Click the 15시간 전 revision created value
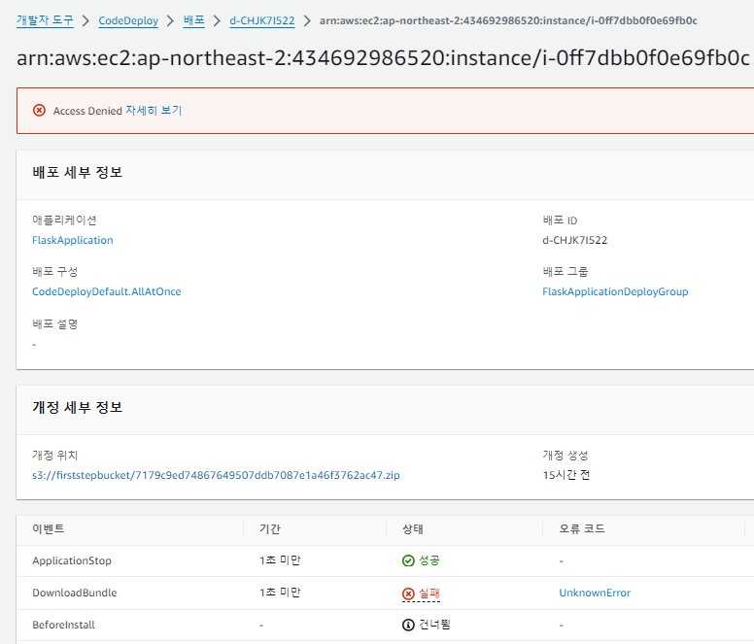This screenshot has height=644, width=754. click(x=565, y=475)
